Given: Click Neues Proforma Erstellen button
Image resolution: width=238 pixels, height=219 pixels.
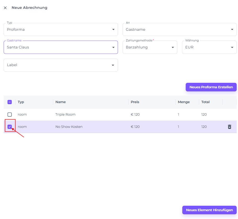Looking at the screenshot, I should coord(211,87).
